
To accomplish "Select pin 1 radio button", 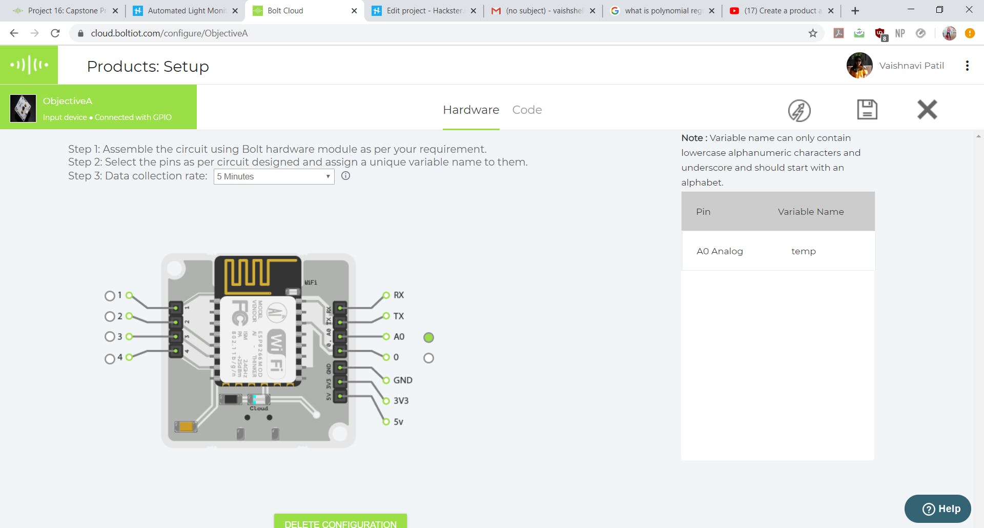I will [110, 296].
